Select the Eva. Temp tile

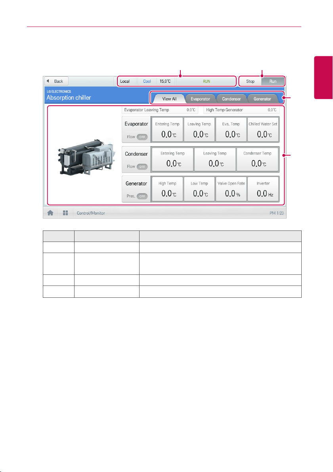click(x=231, y=130)
